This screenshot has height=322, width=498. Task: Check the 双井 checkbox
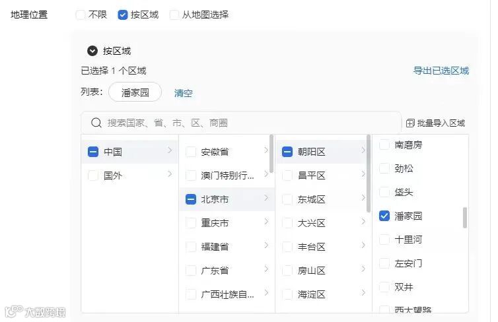(x=384, y=287)
